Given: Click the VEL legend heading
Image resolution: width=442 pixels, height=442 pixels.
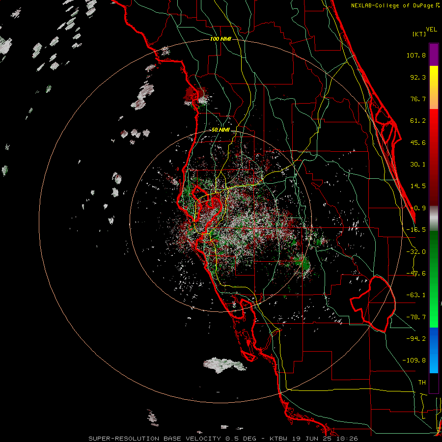Looking at the screenshot, I should 431,29.
